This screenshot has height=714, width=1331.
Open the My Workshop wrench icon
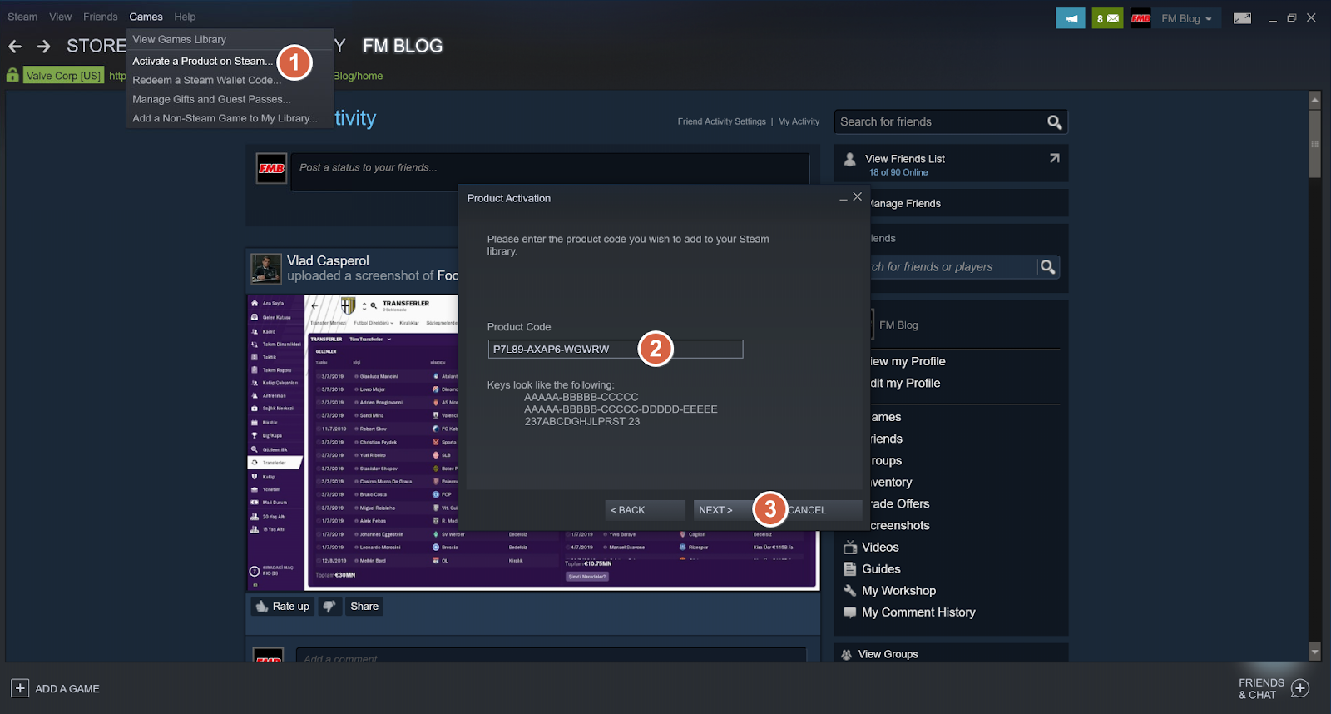pos(849,591)
